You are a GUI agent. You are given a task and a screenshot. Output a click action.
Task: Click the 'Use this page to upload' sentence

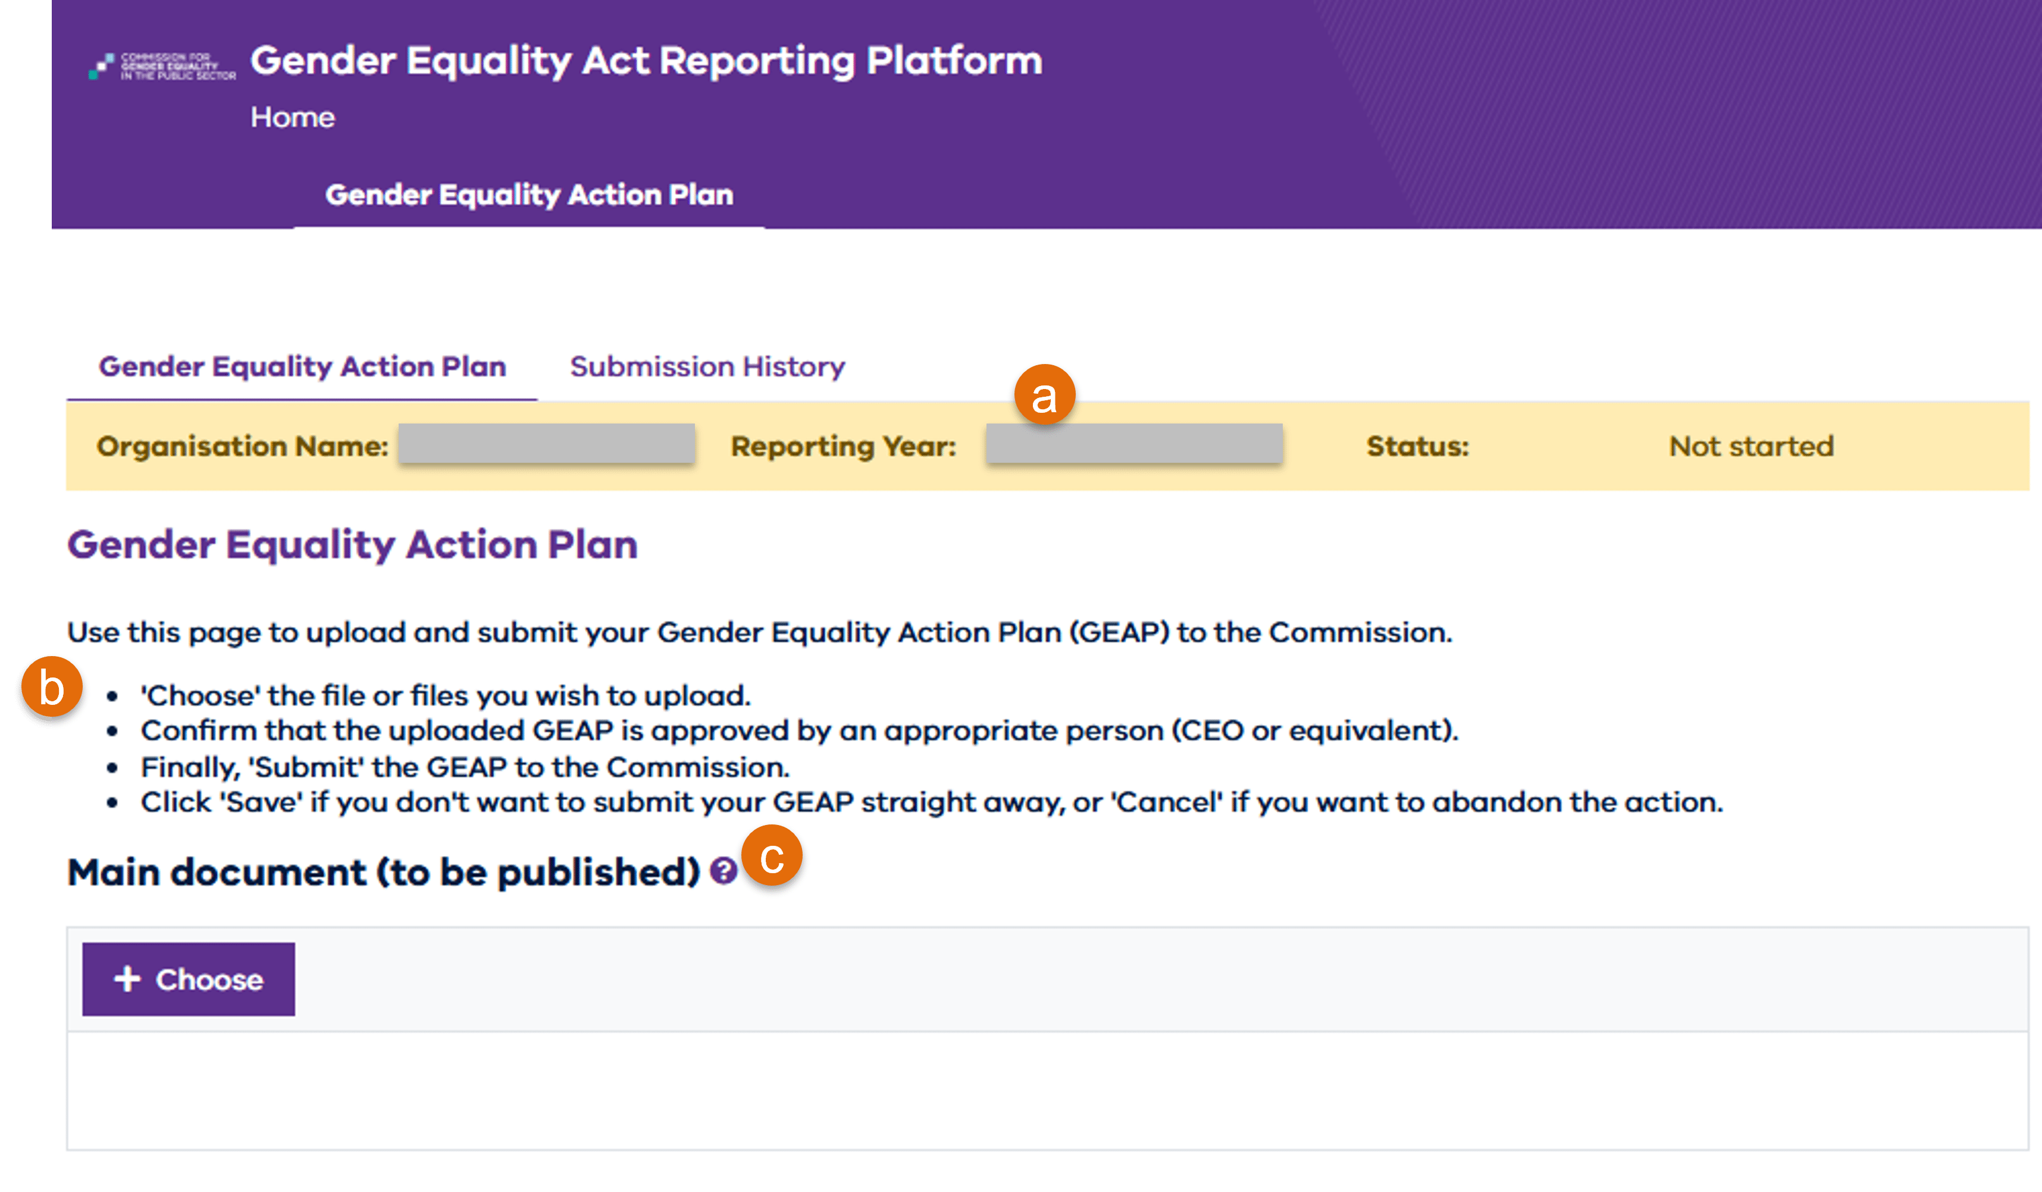(759, 632)
